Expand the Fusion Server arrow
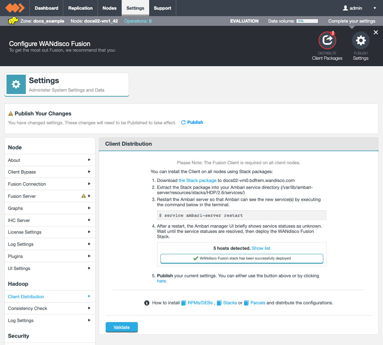The image size is (383, 345). point(89,196)
